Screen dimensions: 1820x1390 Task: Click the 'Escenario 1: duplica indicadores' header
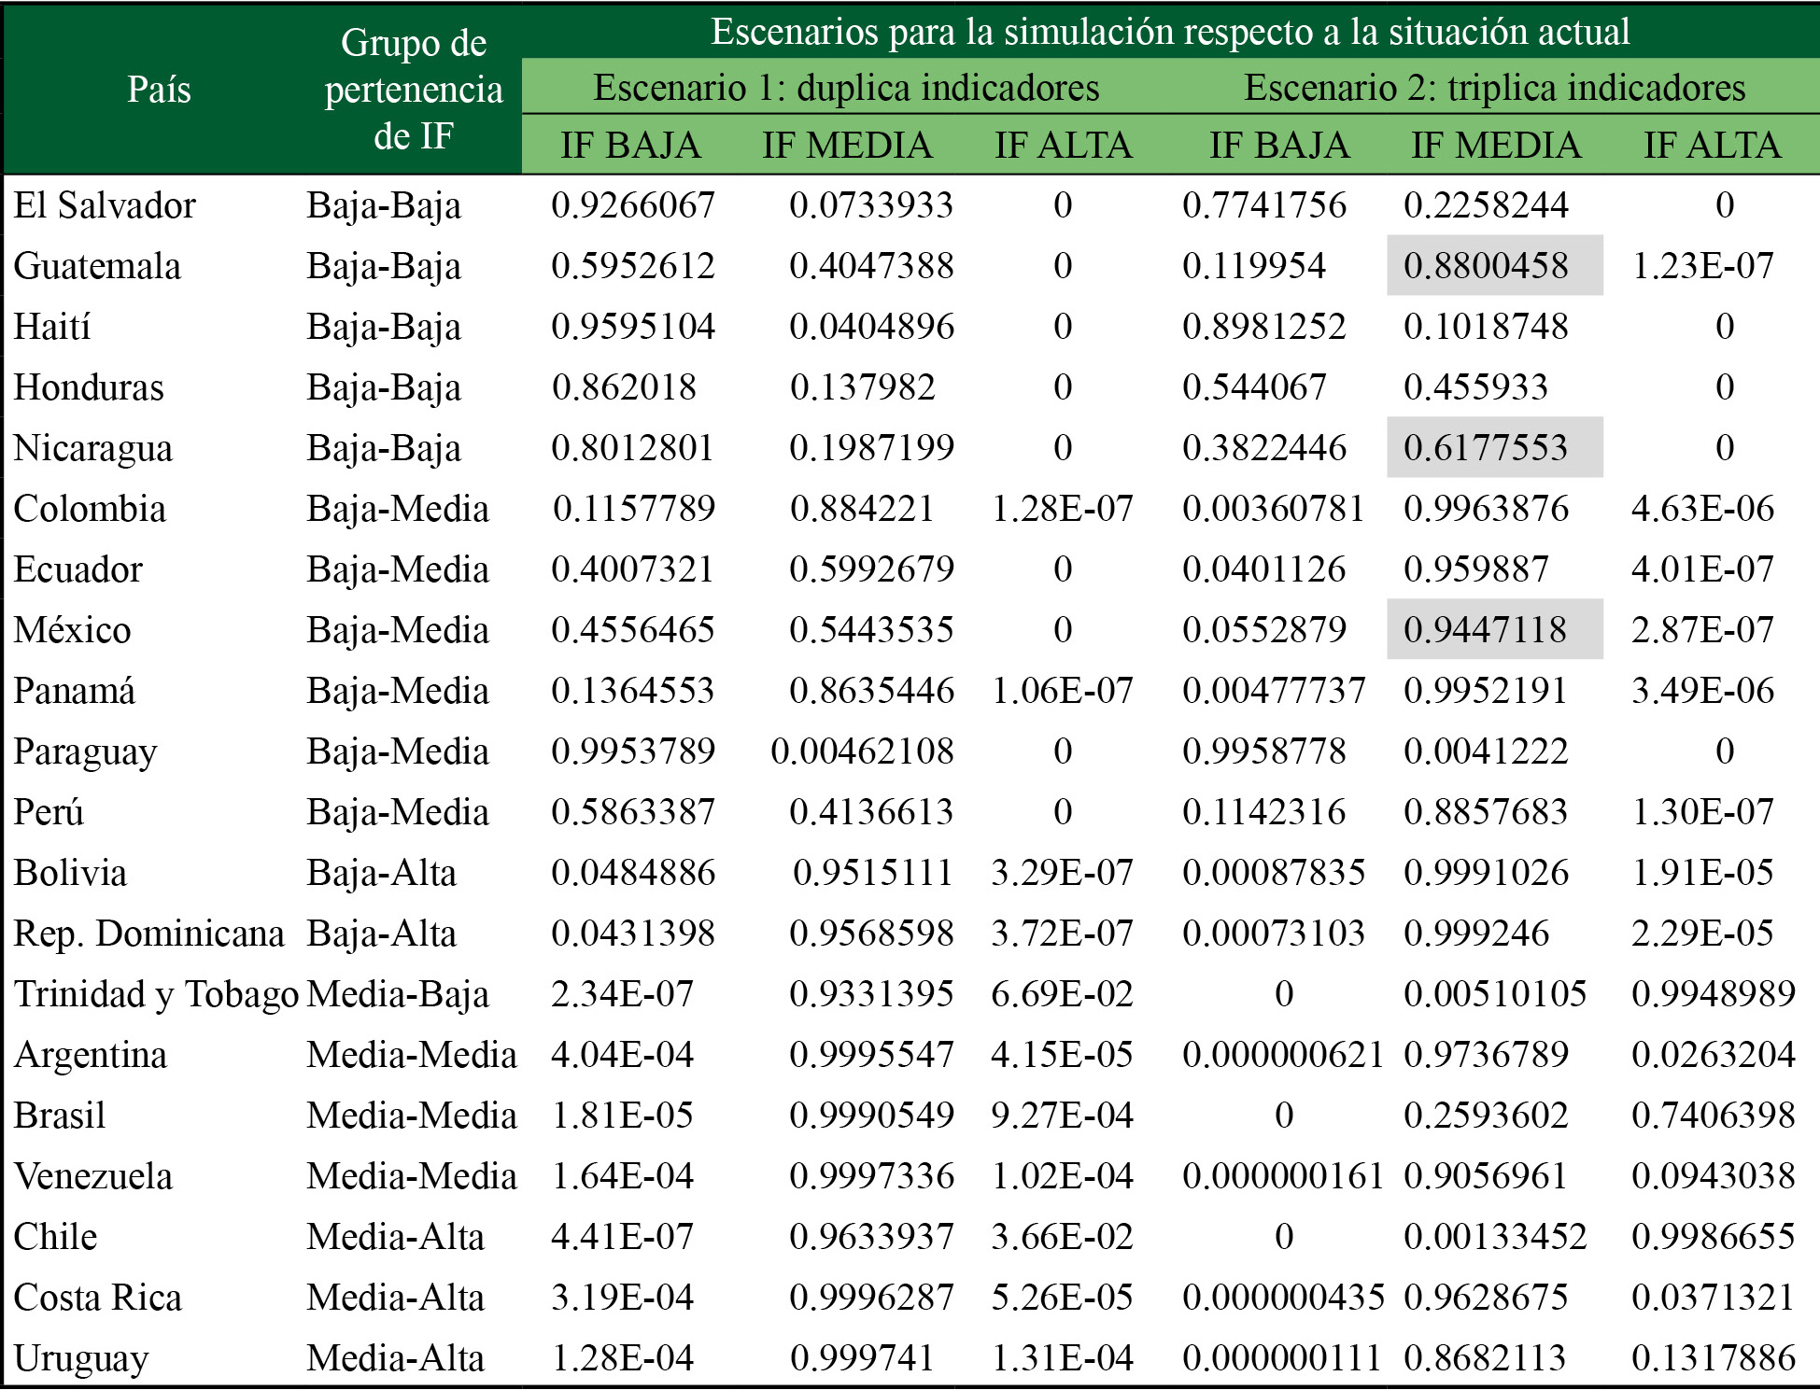point(846,88)
